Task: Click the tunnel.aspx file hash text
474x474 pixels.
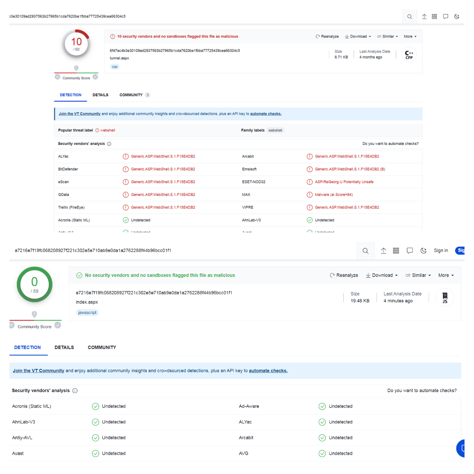Action: [x=175, y=51]
